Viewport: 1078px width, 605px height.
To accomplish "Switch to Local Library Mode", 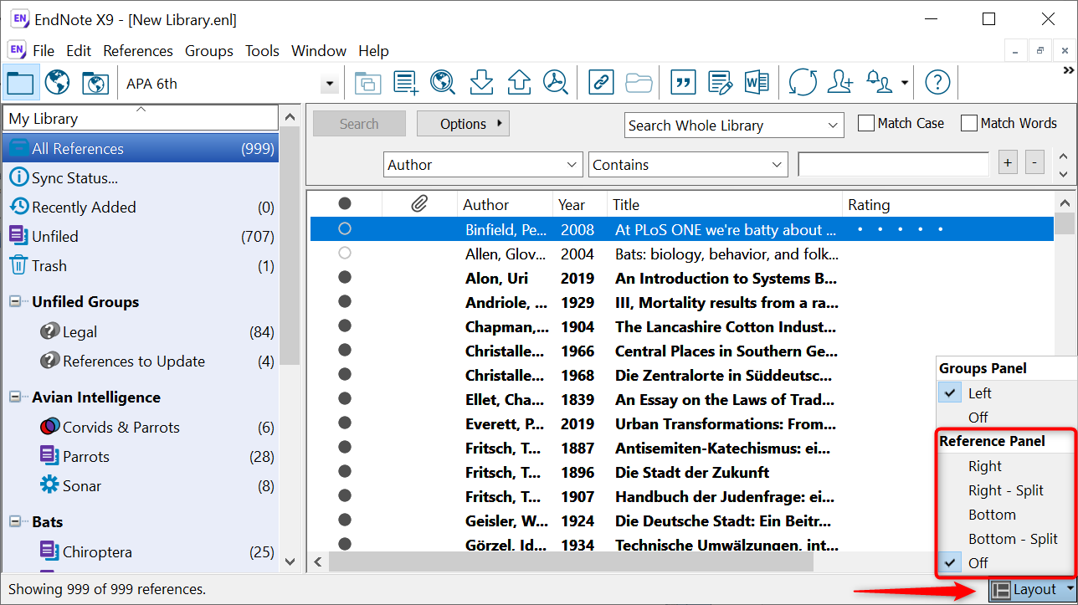I will coord(21,82).
